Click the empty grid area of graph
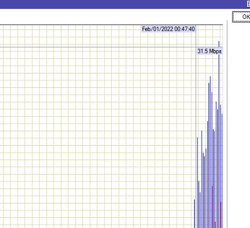 click(x=94, y=136)
